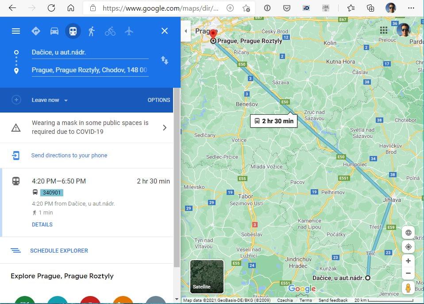Image resolution: width=424 pixels, height=304 pixels.
Task: Select the Walking travel mode icon
Action: point(92,31)
